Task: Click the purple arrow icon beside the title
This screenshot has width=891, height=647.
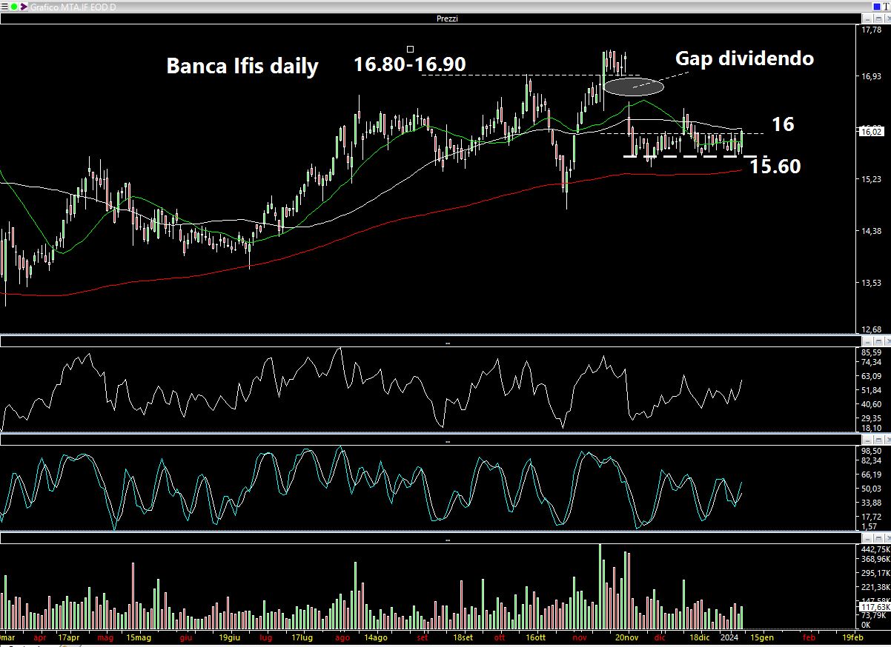Action: [x=23, y=7]
